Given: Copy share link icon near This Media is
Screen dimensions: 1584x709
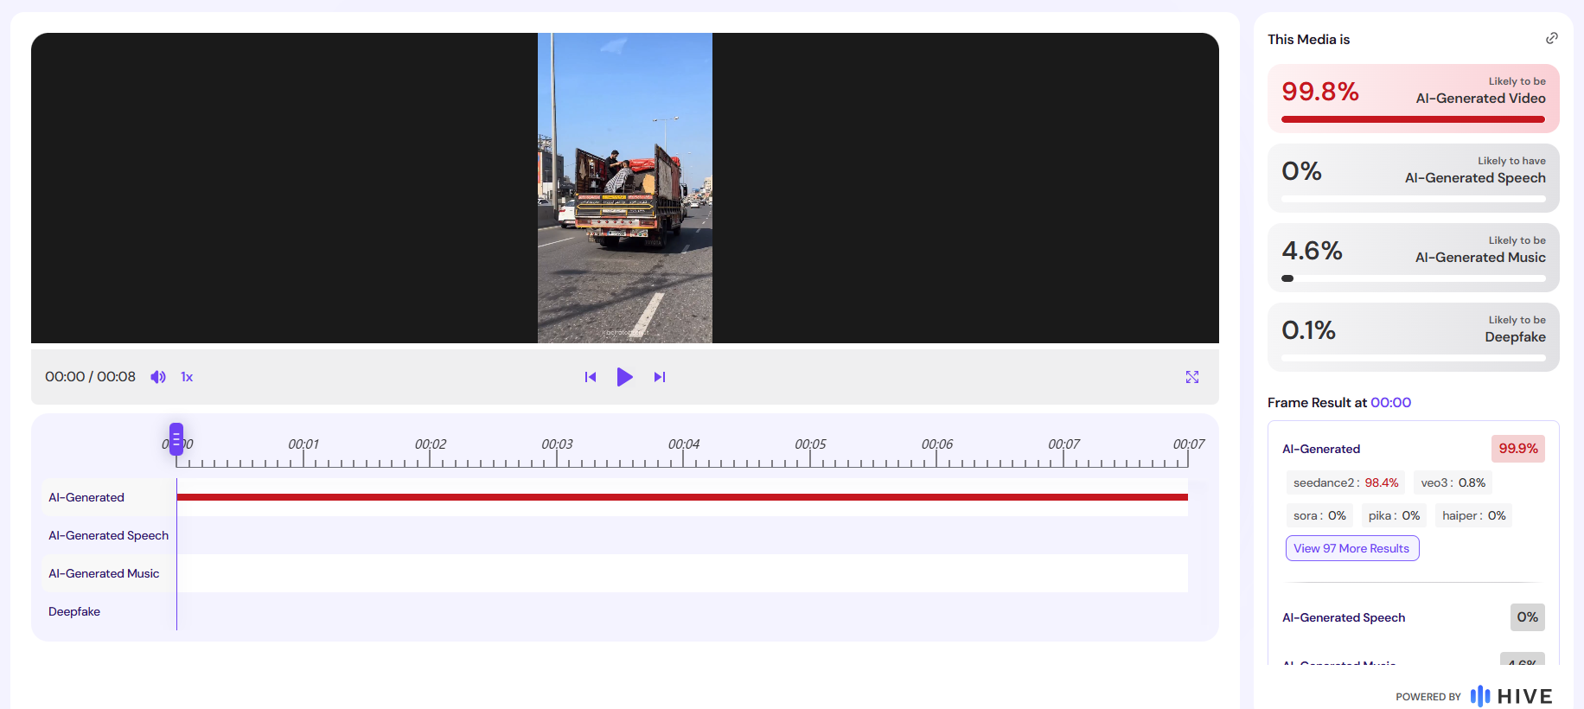Looking at the screenshot, I should [1552, 38].
